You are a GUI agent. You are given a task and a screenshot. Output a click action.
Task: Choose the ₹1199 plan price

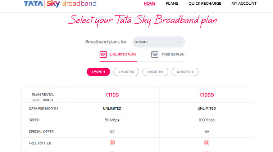click(x=112, y=95)
